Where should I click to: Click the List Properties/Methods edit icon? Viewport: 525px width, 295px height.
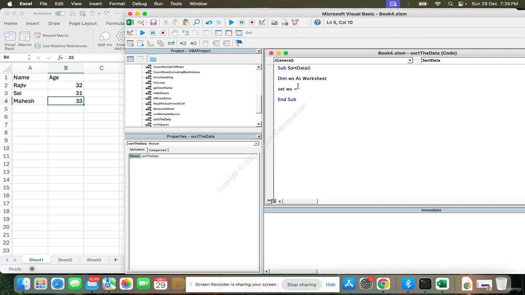[130, 43]
